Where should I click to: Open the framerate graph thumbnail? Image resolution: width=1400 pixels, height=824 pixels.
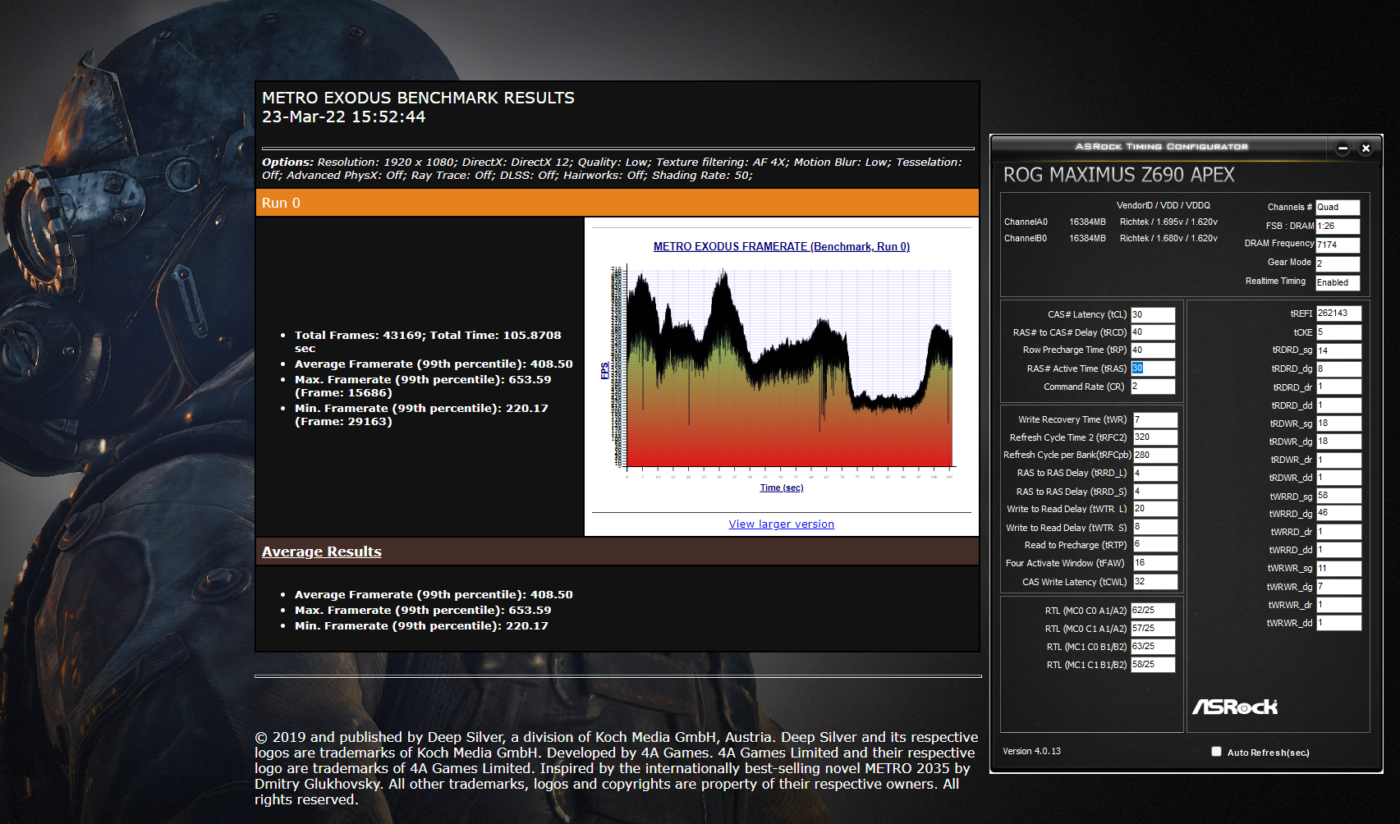[x=782, y=369]
